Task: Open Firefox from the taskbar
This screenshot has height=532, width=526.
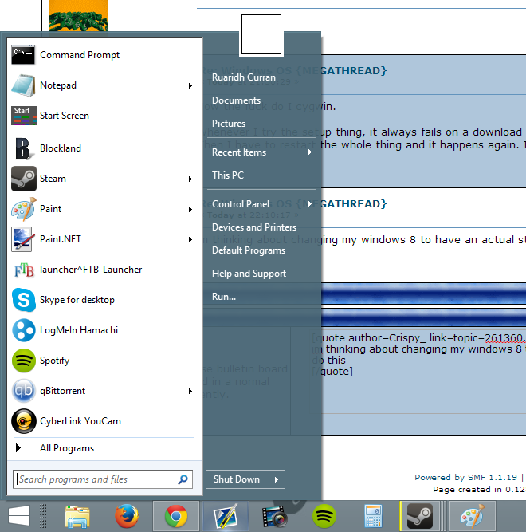Action: [127, 516]
